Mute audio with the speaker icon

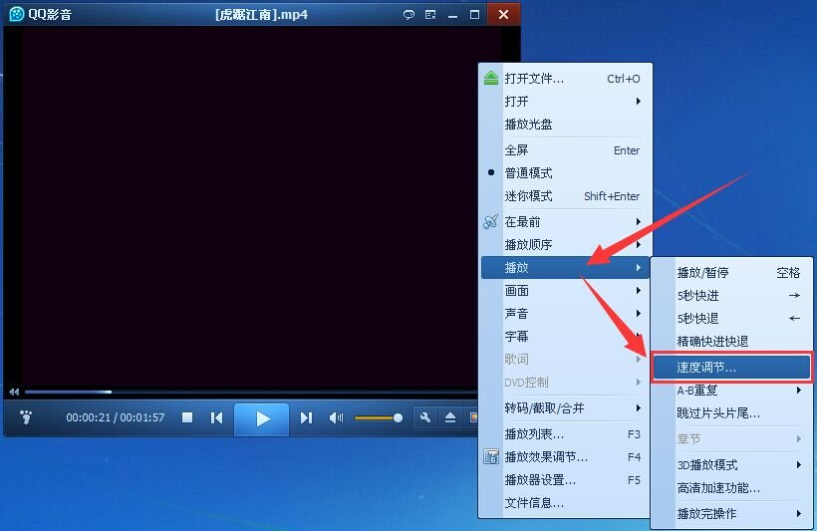(x=336, y=417)
